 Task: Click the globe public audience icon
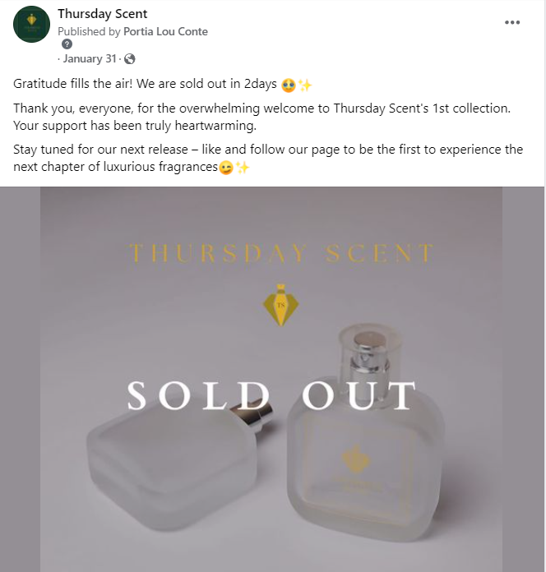pyautogui.click(x=129, y=58)
